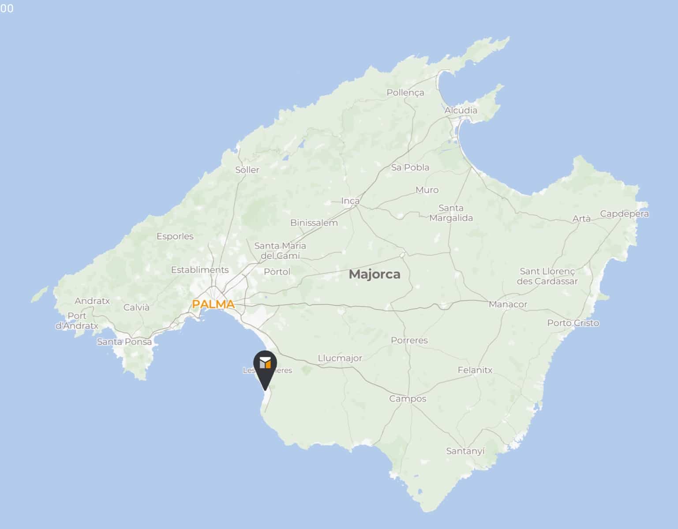
Task: Select the Felanitx town label
Action: pyautogui.click(x=475, y=370)
